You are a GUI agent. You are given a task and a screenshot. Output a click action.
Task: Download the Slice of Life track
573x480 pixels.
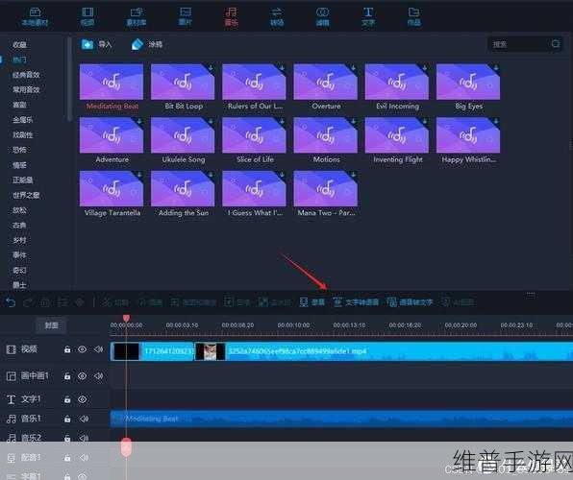point(282,121)
